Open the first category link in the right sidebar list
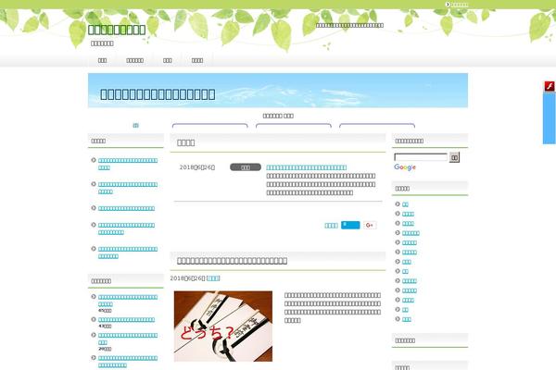This screenshot has height=370, width=556. (405, 204)
